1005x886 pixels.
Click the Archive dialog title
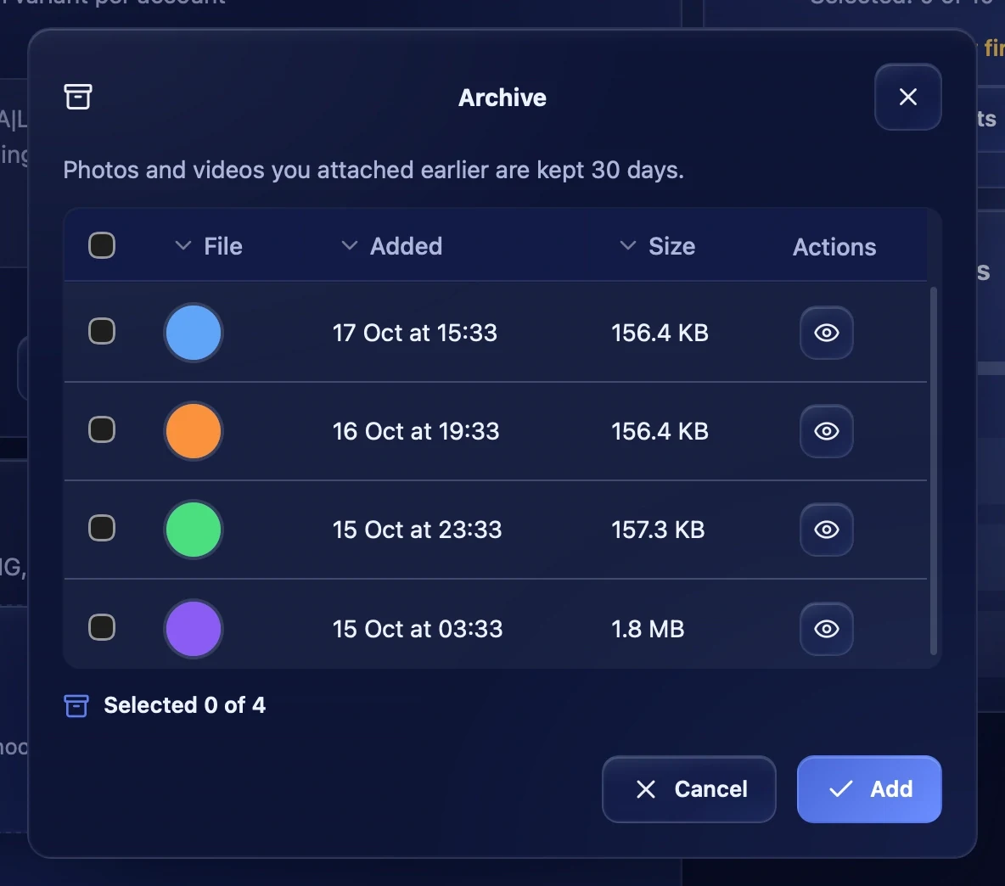502,98
